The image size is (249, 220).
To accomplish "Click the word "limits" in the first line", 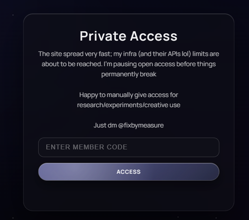I will (x=202, y=54).
